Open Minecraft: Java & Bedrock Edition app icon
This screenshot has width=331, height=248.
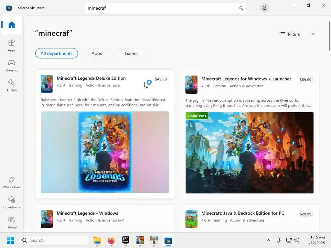(x=191, y=219)
